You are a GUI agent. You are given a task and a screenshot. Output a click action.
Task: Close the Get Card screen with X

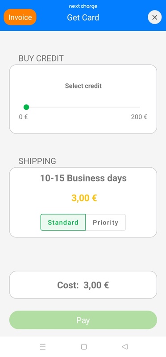click(x=154, y=17)
